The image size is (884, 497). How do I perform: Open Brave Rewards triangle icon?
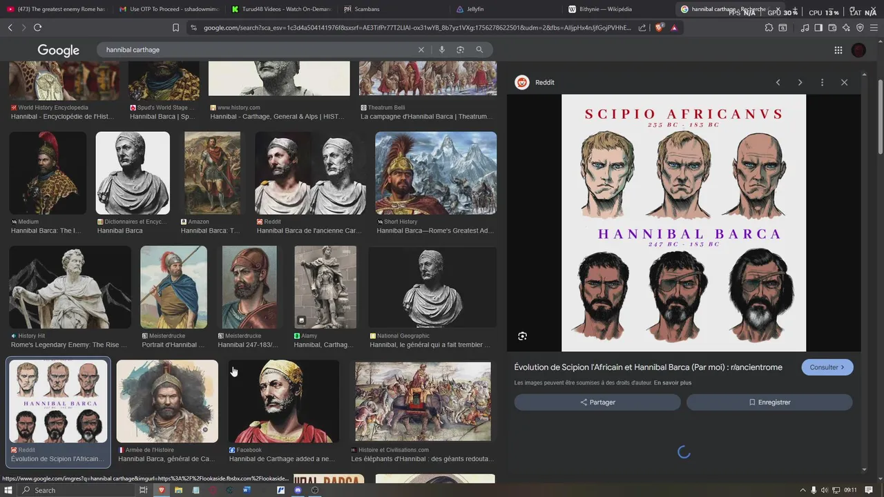click(x=673, y=28)
